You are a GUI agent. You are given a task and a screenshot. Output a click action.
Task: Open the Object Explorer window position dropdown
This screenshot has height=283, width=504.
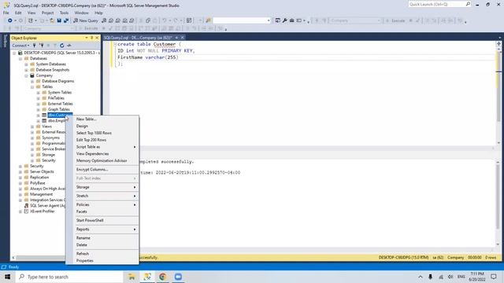coord(86,38)
